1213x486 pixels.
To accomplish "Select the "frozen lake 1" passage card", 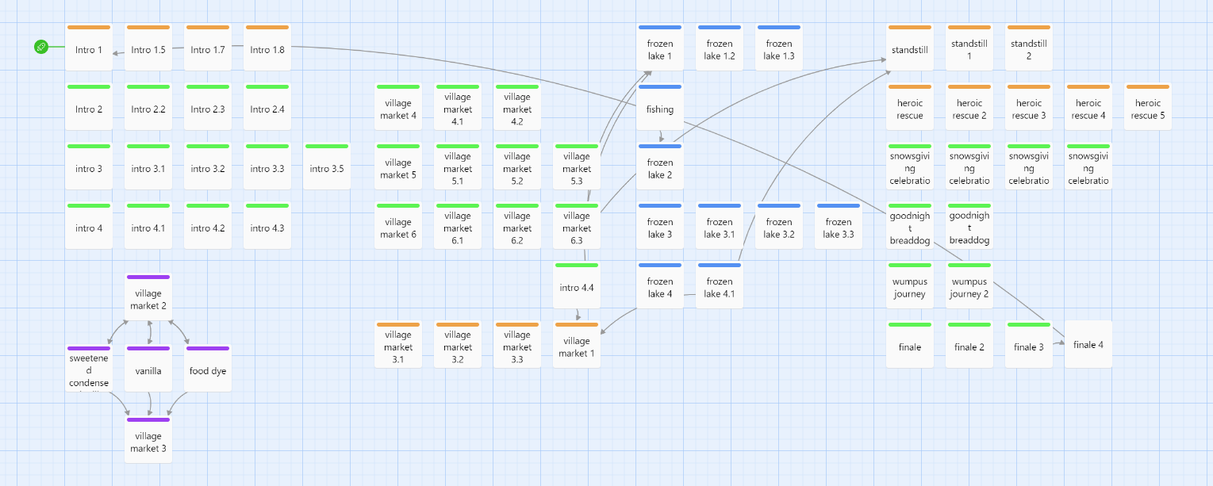I will [660, 48].
